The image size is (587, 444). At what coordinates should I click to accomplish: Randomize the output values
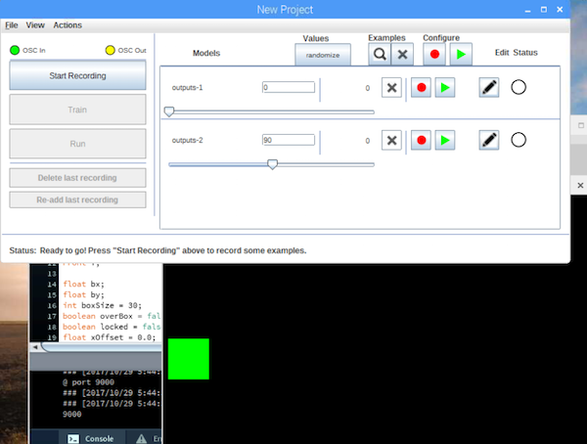click(x=323, y=55)
